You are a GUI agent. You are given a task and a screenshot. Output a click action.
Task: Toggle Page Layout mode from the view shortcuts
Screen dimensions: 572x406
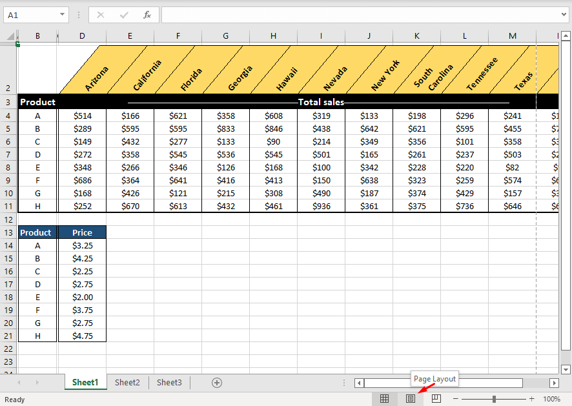411,398
